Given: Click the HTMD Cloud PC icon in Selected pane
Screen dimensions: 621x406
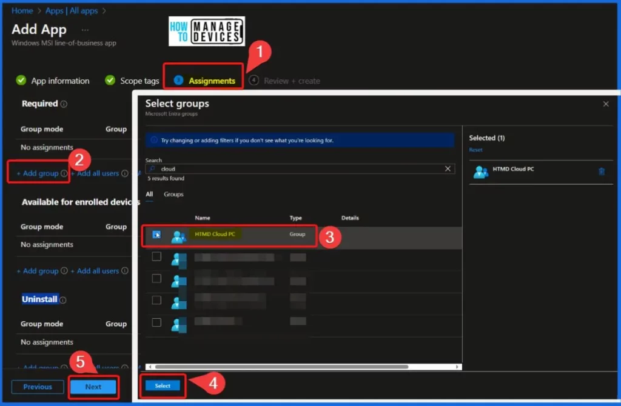Looking at the screenshot, I should tap(481, 172).
